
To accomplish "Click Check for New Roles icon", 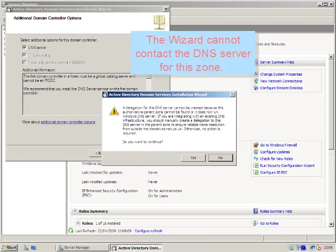I will 256,159.
